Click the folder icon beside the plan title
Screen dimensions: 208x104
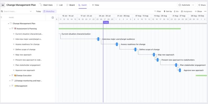click(3, 5)
